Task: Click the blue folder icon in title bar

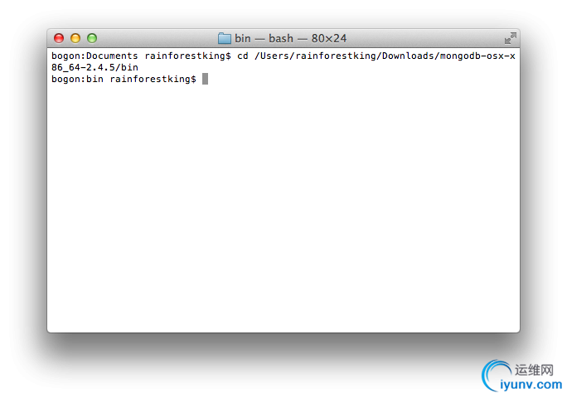Action: [224, 38]
